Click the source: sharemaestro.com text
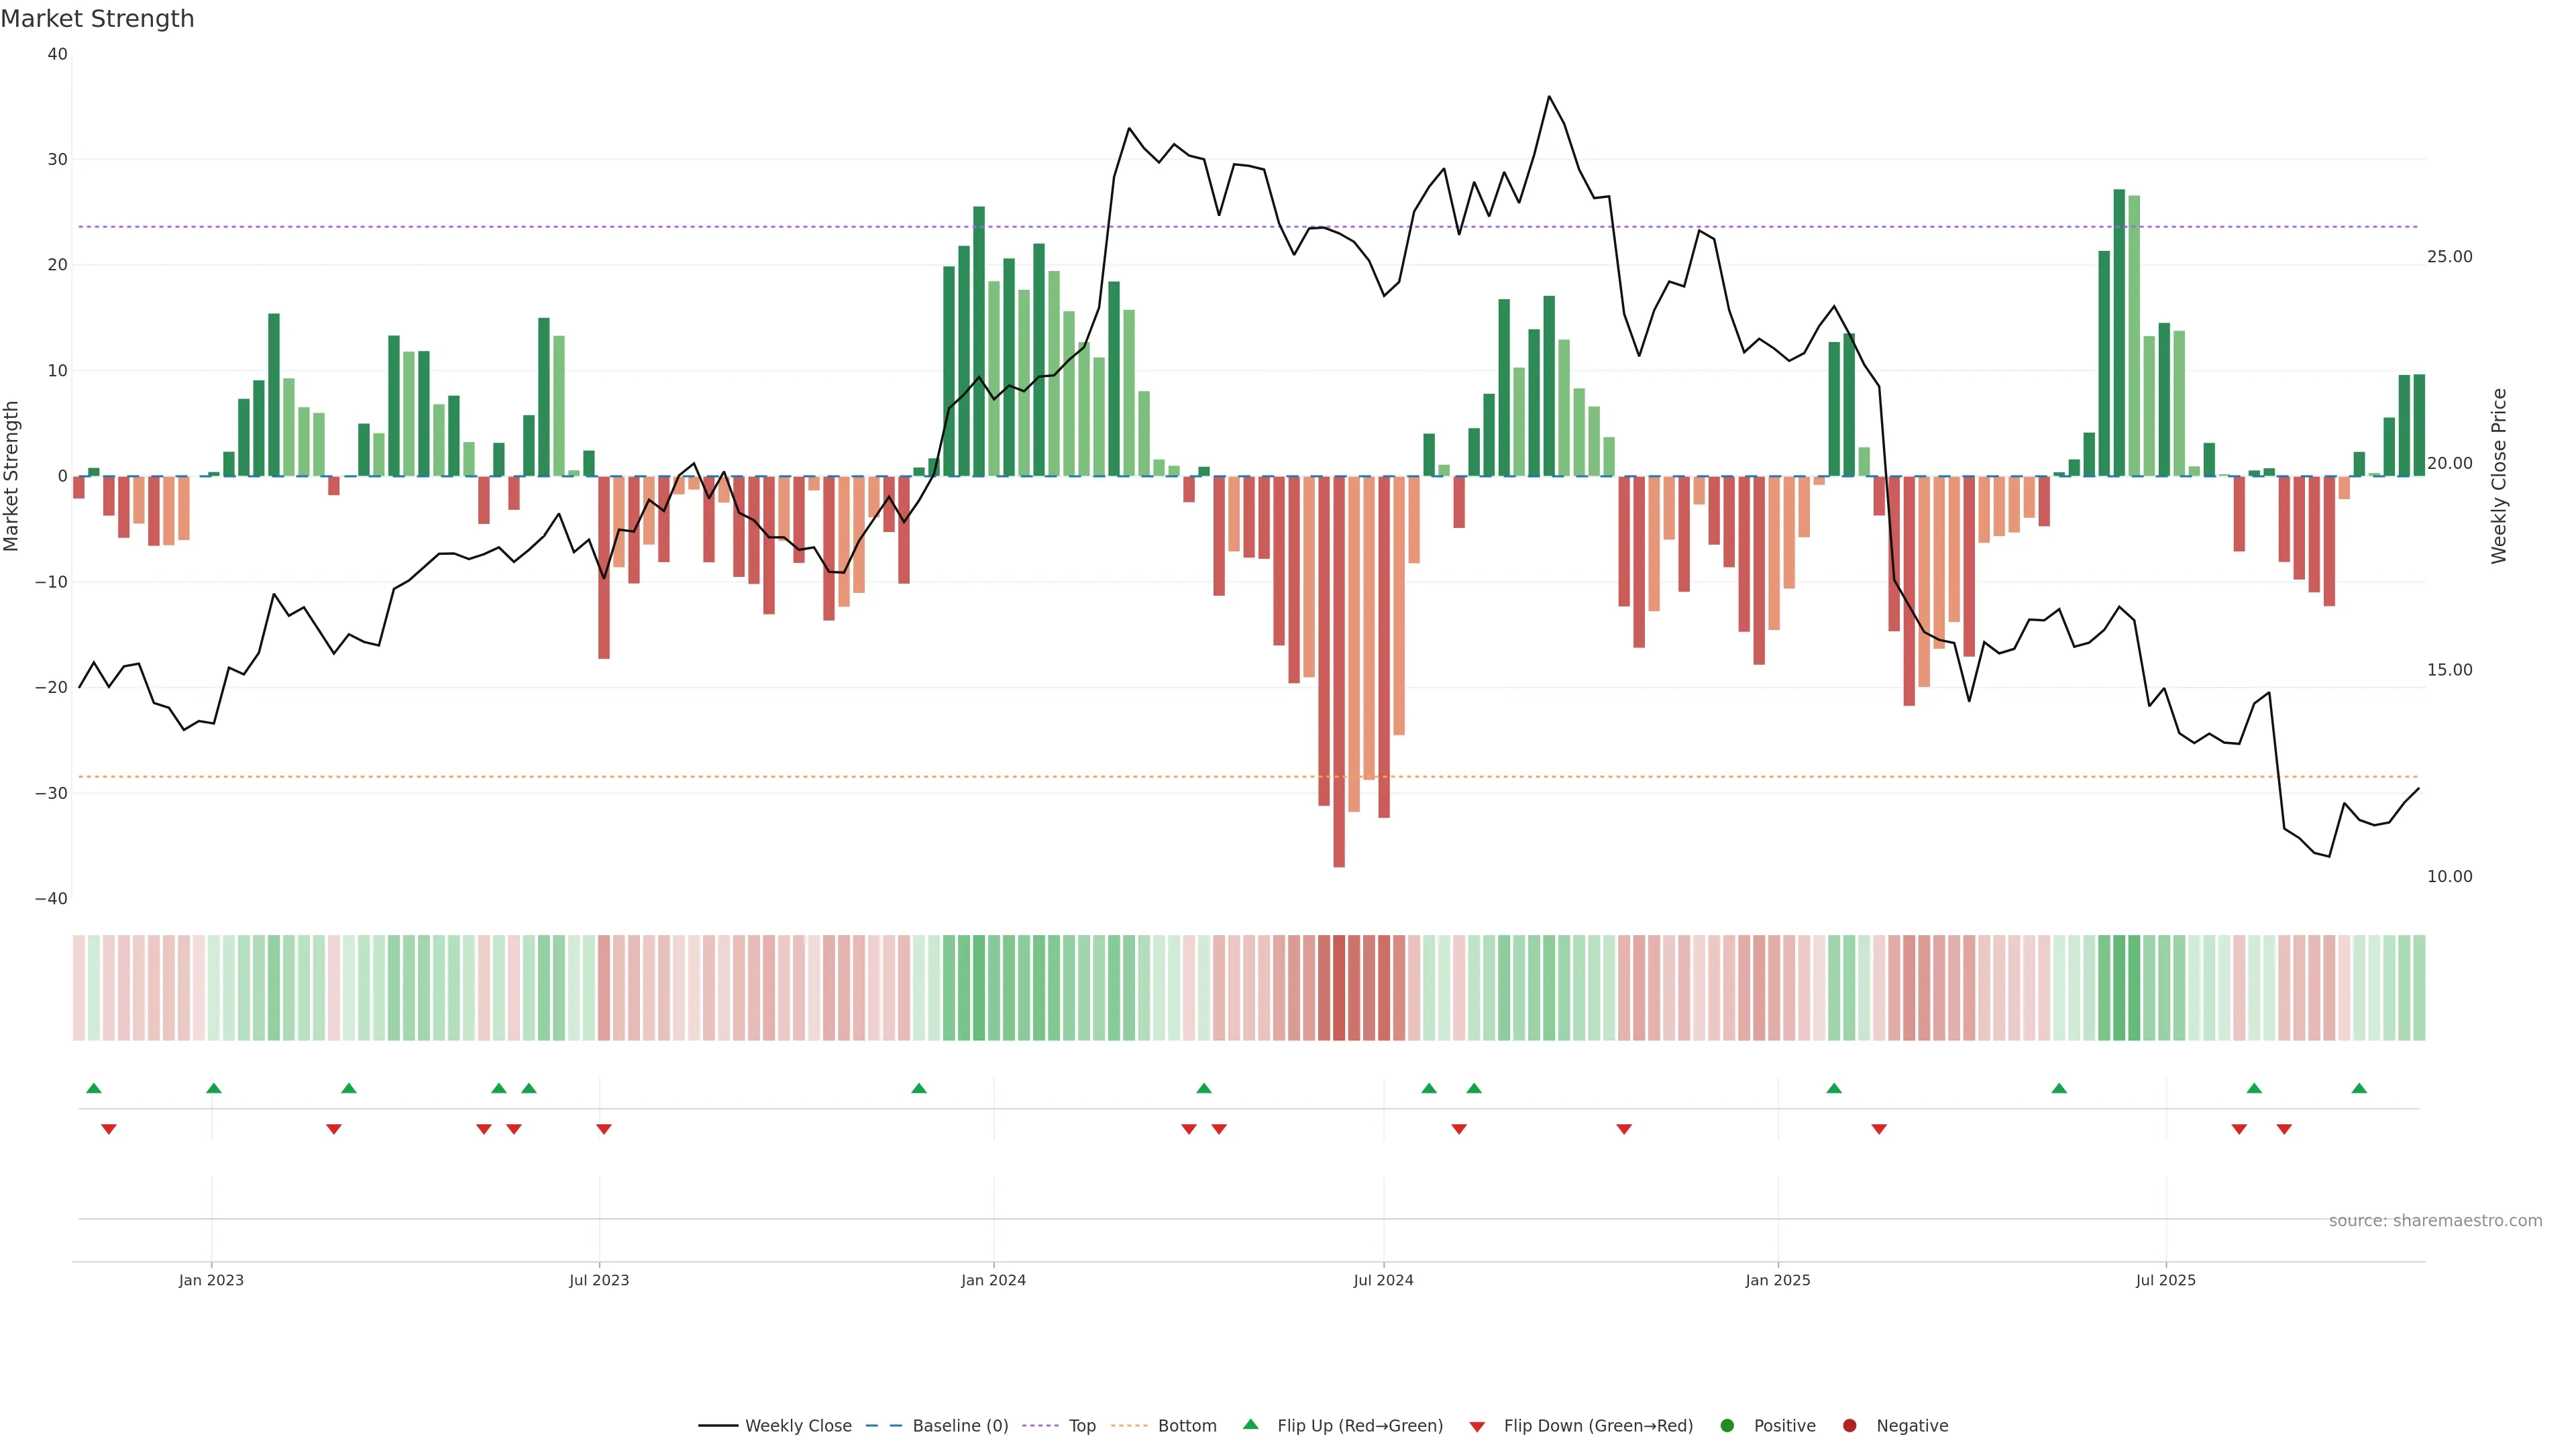This screenshot has height=1449, width=2576. tap(2435, 1220)
